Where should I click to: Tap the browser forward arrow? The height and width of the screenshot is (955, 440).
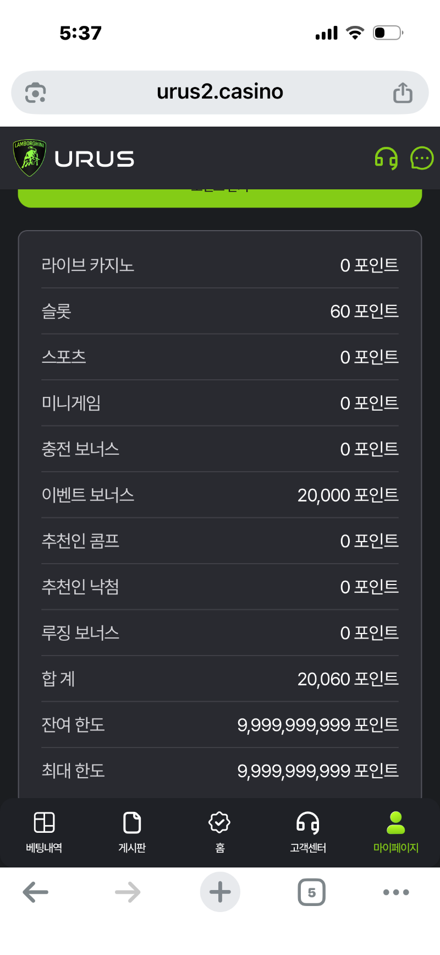[128, 892]
